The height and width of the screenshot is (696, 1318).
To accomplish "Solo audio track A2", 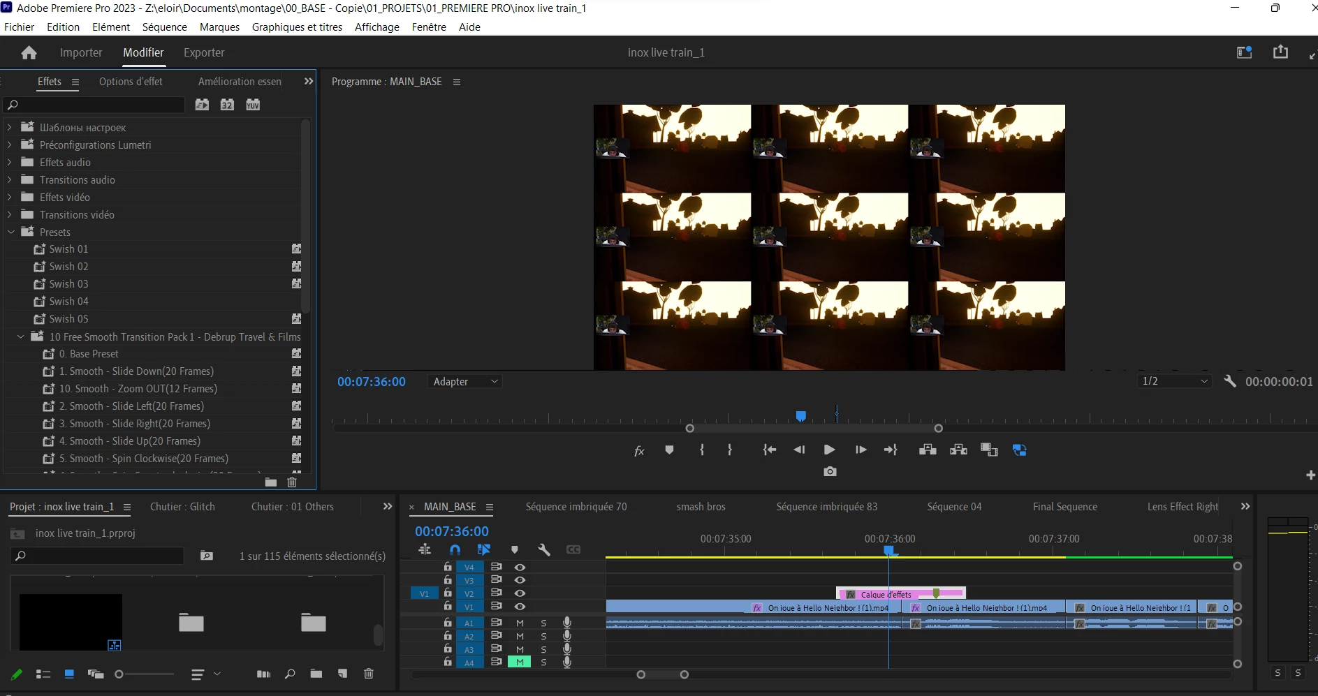I will tap(543, 636).
